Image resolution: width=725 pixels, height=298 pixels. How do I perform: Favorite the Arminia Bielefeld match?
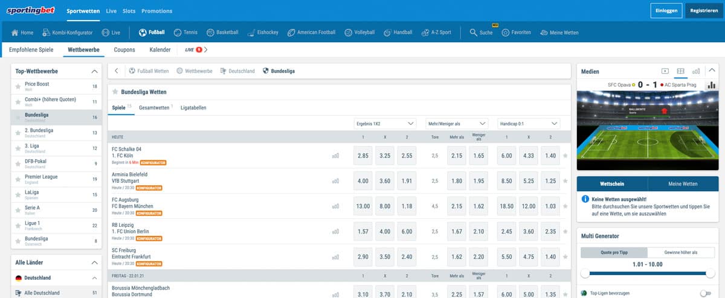(565, 181)
